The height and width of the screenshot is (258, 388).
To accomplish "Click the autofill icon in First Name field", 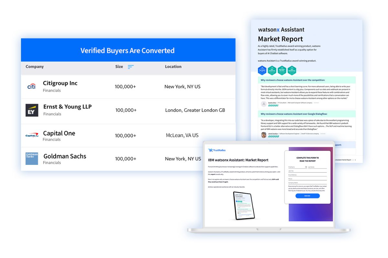I will (306, 167).
